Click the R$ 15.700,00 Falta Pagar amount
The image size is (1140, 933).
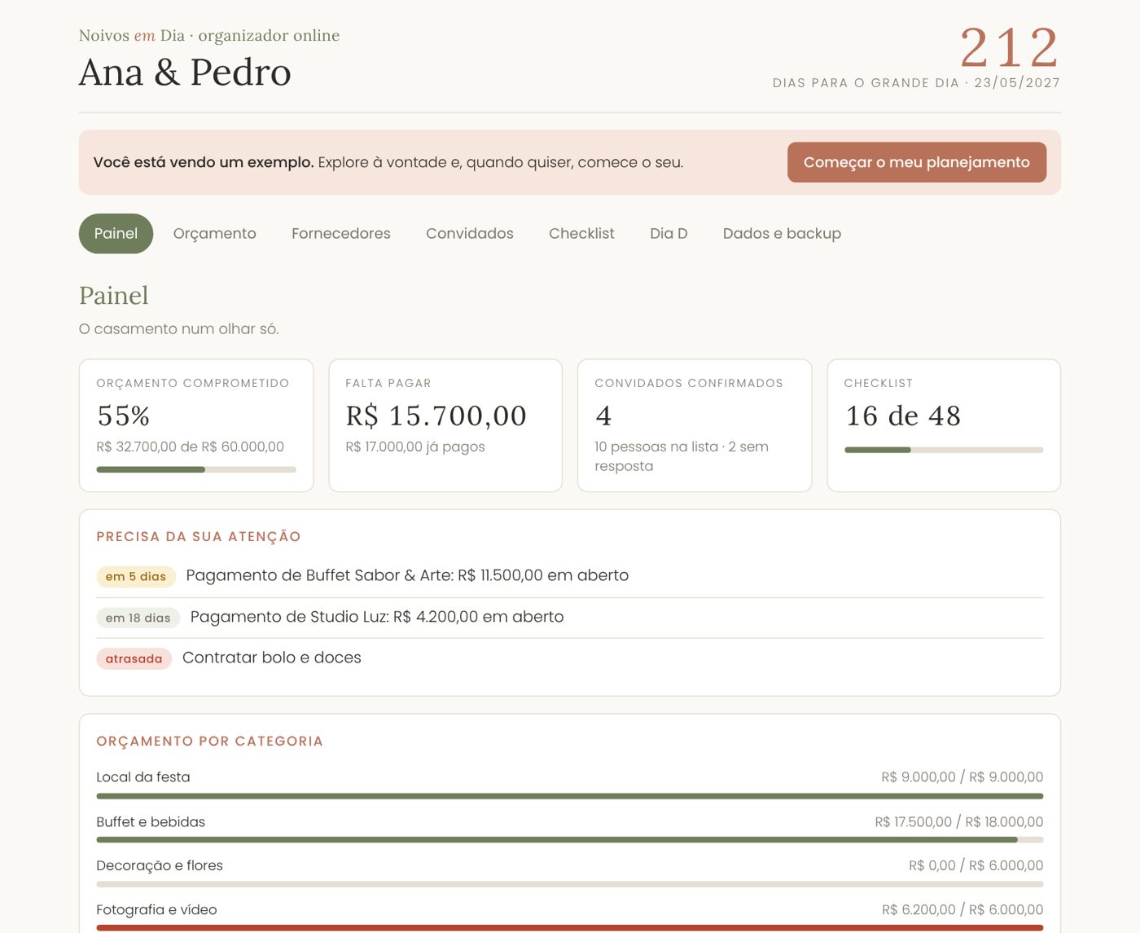(436, 416)
